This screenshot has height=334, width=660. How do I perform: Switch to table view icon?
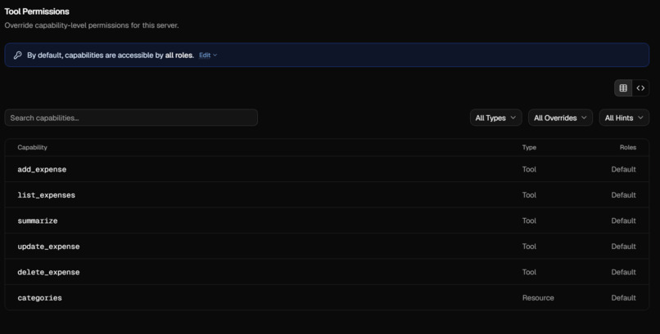[623, 88]
